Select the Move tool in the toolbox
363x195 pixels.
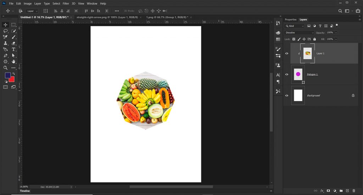[x=5, y=24]
